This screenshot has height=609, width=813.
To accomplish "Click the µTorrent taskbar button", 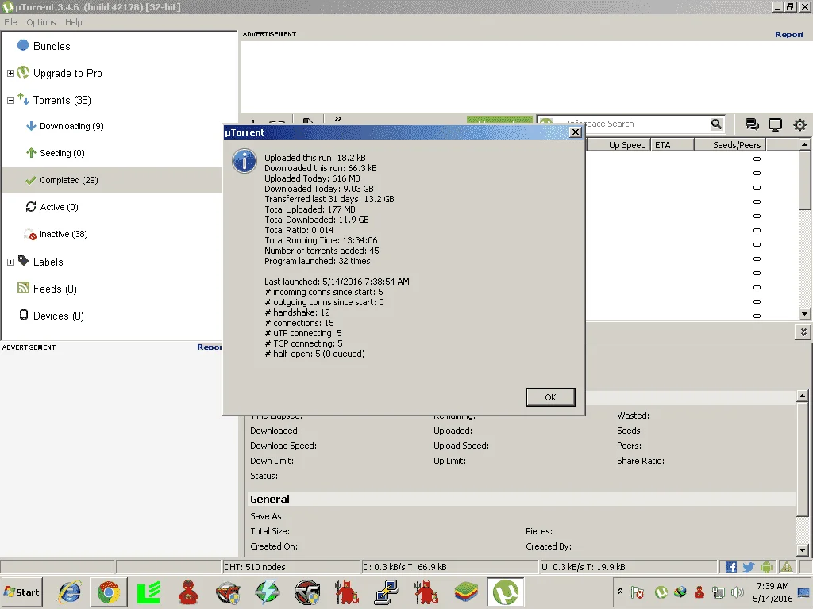I will tap(506, 592).
